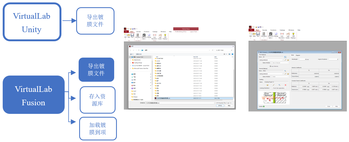Click Open folder icon in right VirtualLab ribbon
Viewport: 349px width, 142px height.
[254, 34]
